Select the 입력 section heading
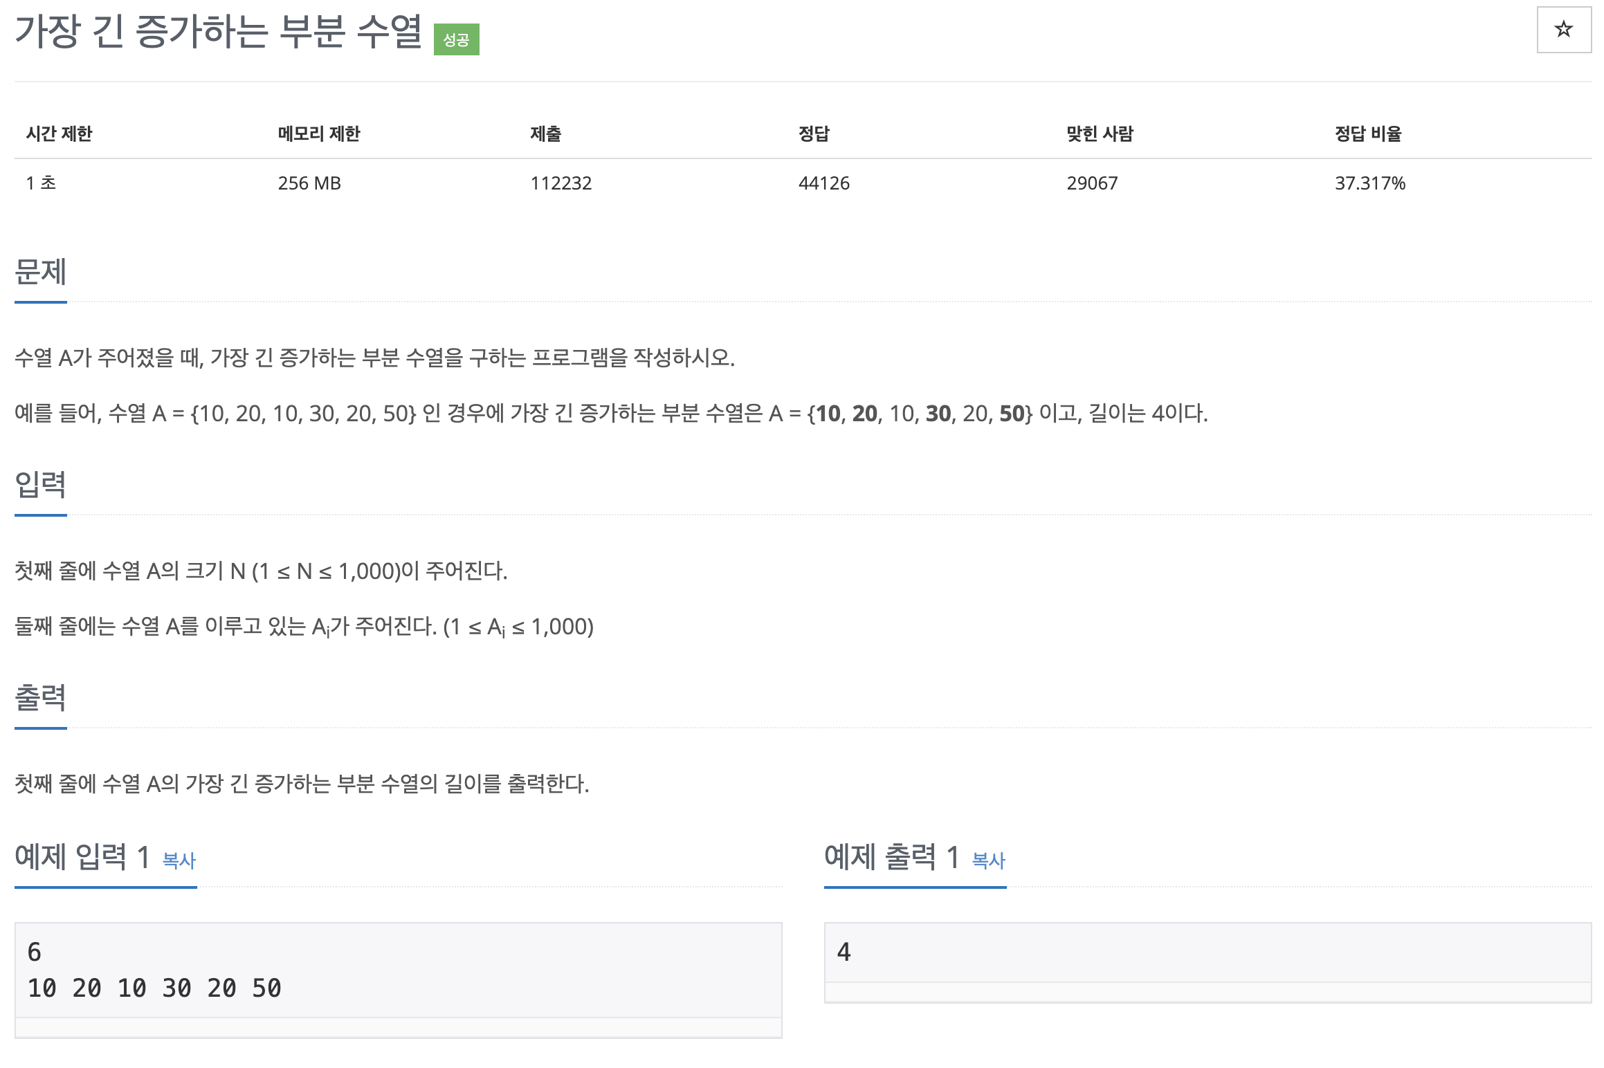This screenshot has height=1068, width=1604. (41, 485)
